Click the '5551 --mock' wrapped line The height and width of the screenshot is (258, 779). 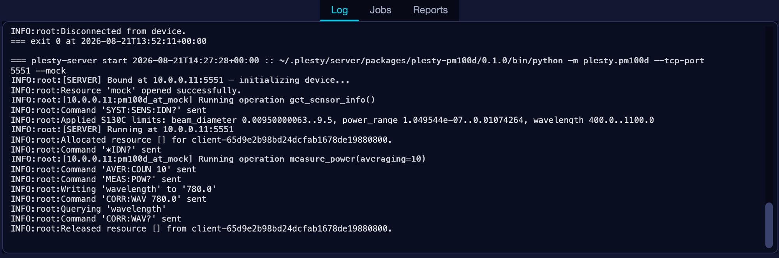pos(38,71)
